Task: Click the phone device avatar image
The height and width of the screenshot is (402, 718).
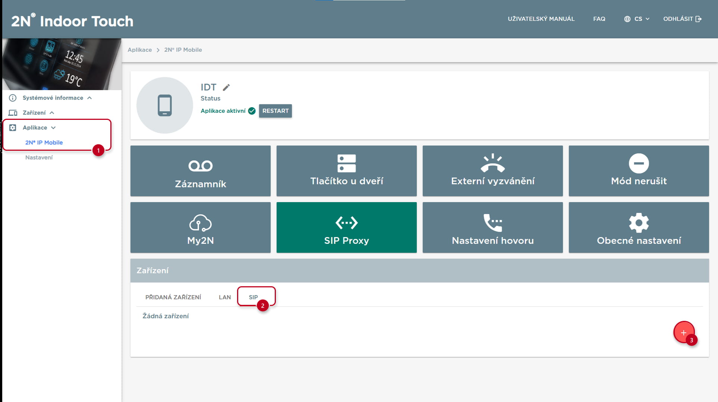Action: point(165,105)
